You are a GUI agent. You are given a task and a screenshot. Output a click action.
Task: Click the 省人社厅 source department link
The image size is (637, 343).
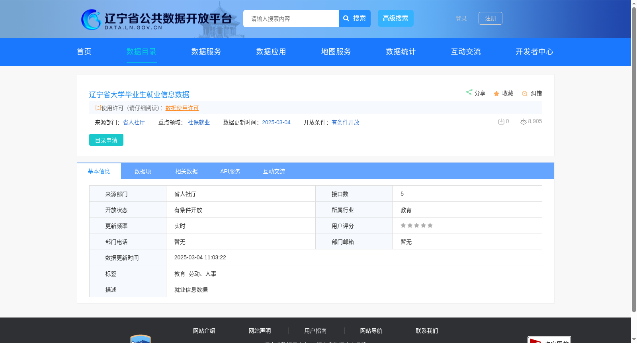[134, 122]
